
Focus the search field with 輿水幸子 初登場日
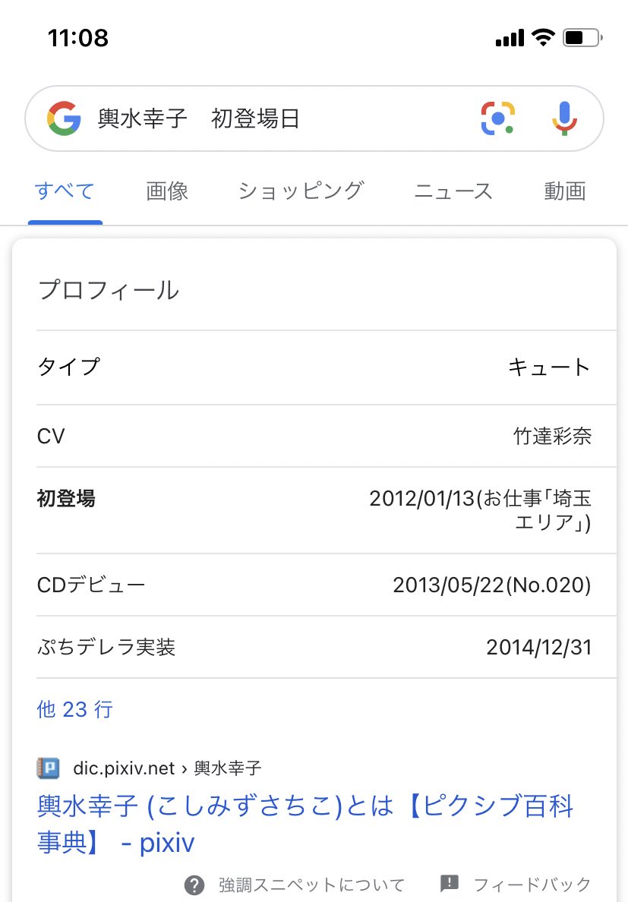click(282, 118)
